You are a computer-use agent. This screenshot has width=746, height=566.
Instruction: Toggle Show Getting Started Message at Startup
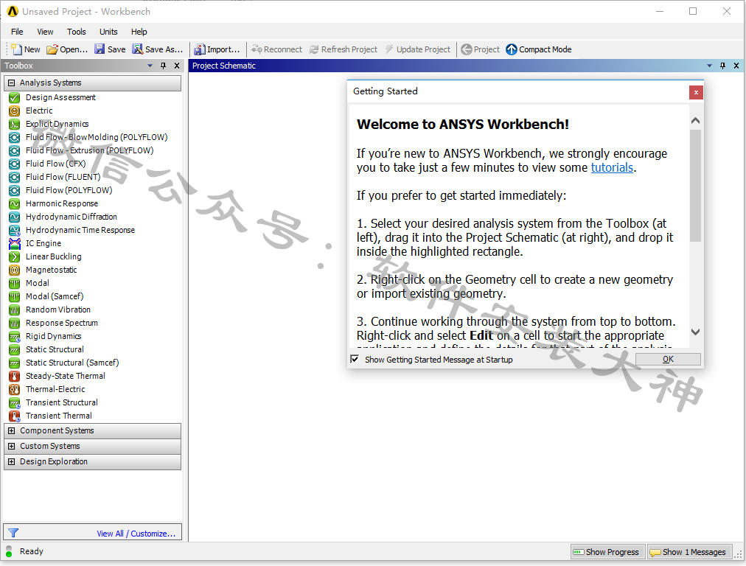355,359
